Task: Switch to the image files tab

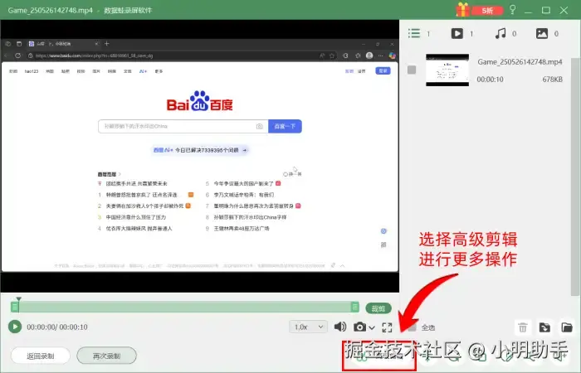Action: [x=542, y=34]
